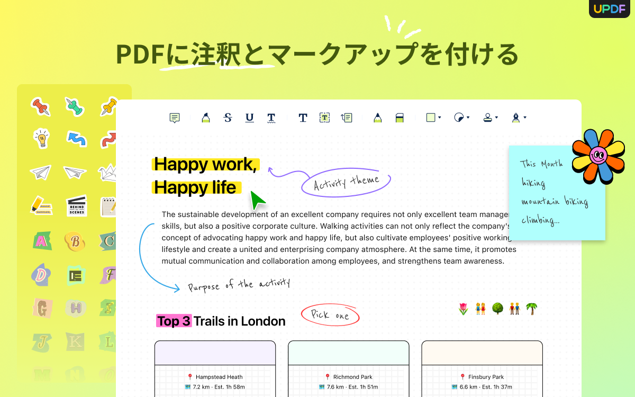The height and width of the screenshot is (397, 635).
Task: Choose the squiggly underline tool
Action: (x=271, y=118)
